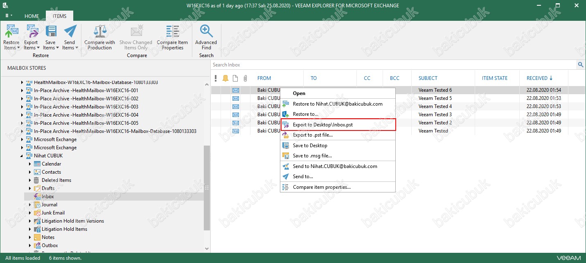586x263 pixels.
Task: Select the Notes folder icon
Action: pyautogui.click(x=37, y=237)
